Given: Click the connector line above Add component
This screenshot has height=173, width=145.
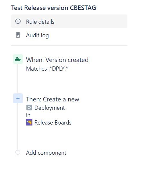Looking at the screenshot, I should (18, 126).
